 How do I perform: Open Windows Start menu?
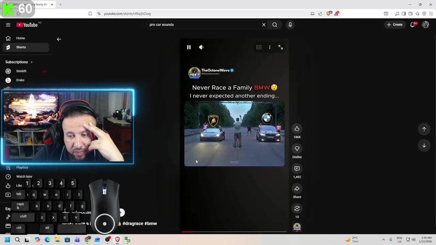(x=7, y=240)
